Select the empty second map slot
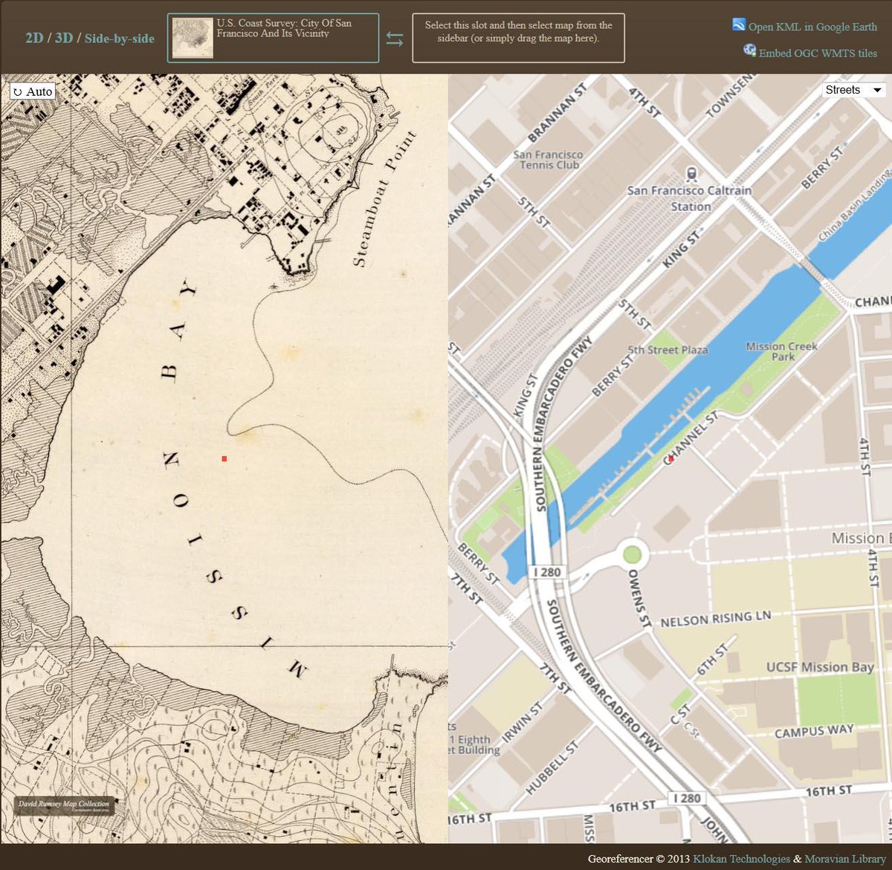The image size is (892, 870). click(518, 38)
